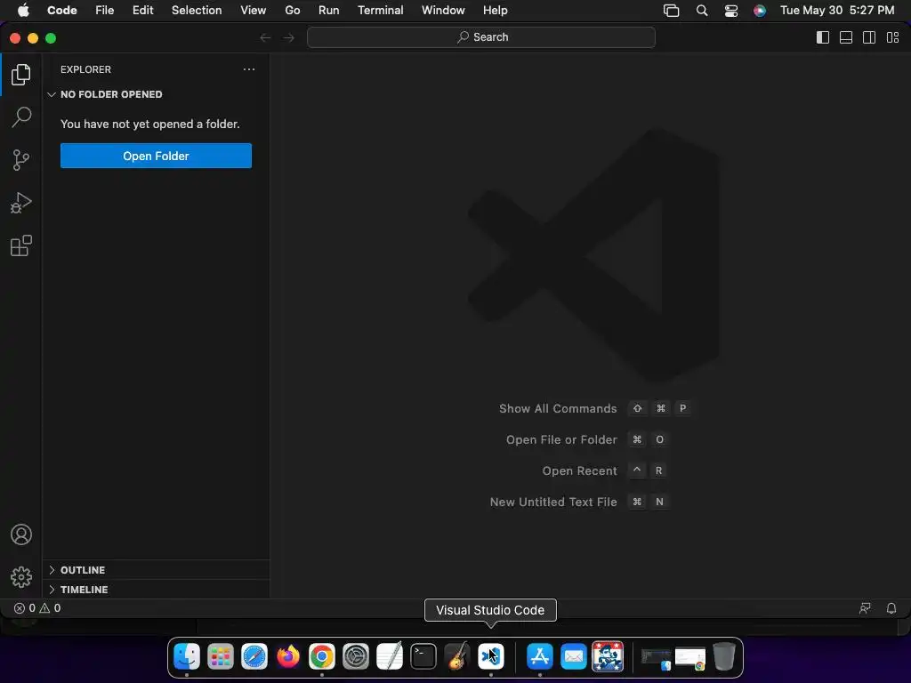This screenshot has width=911, height=683.
Task: Click the errors and warnings status indicator
Action: point(37,608)
